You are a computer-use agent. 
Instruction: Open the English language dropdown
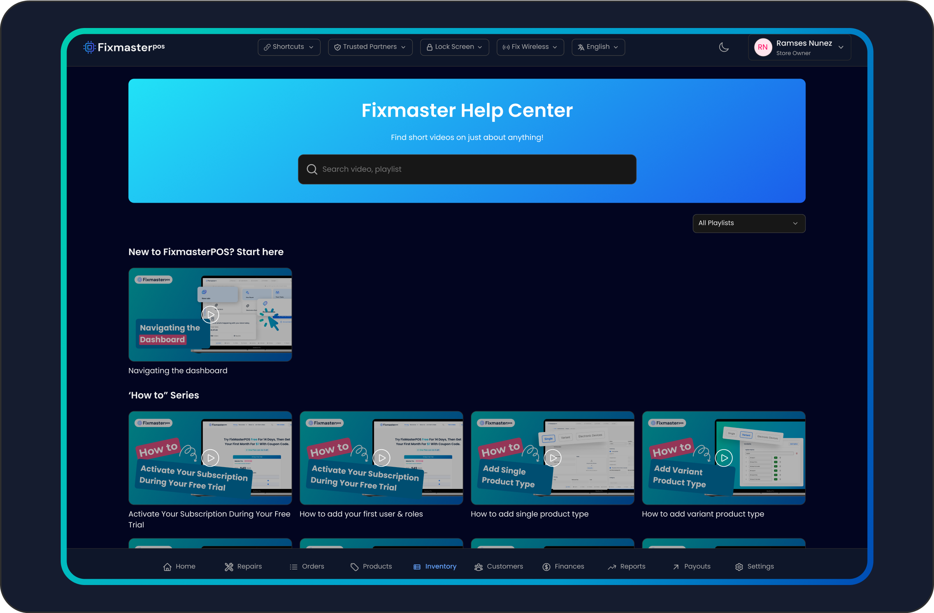click(598, 47)
